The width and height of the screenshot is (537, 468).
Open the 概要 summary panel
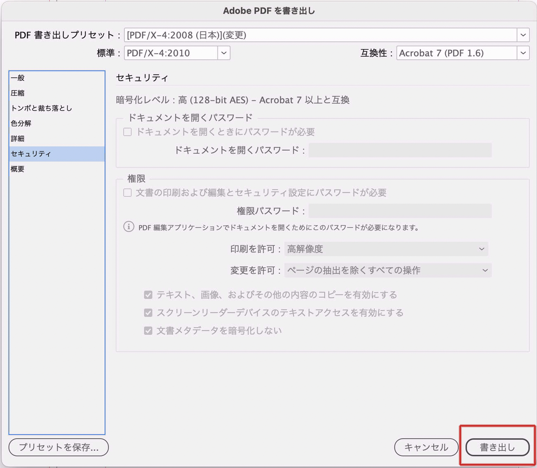click(x=18, y=169)
